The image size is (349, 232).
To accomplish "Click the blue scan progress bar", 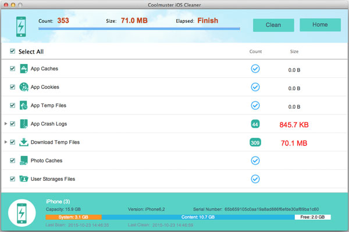I will [x=139, y=28].
